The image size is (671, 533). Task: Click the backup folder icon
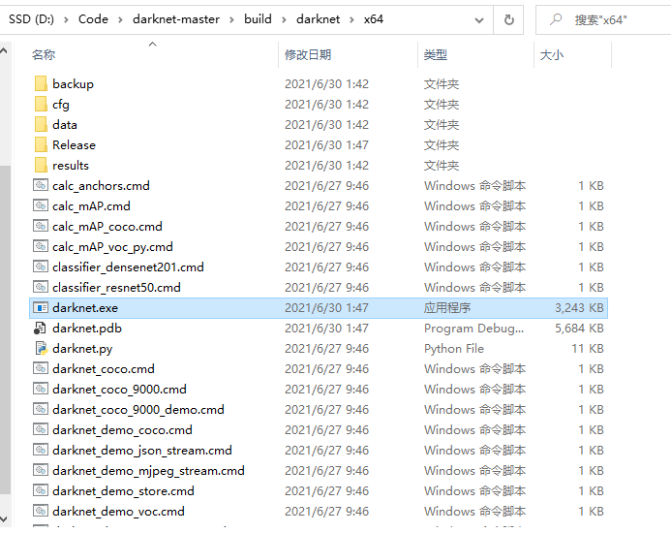click(41, 84)
